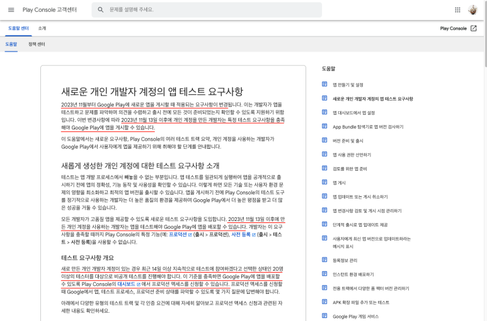
Task: Open 전용 트랙에서 다양한 폼 팩터 버전 관리하기
Action: [x=371, y=288]
